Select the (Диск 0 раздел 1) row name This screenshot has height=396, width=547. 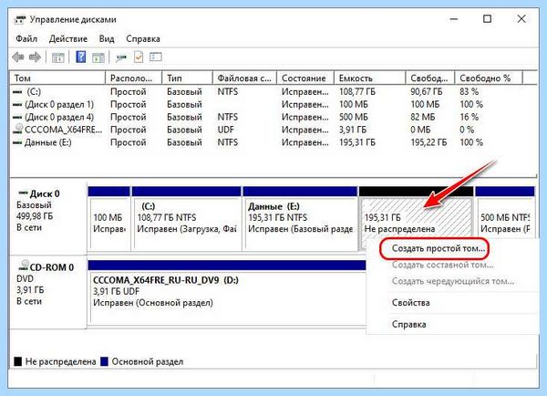click(x=59, y=104)
